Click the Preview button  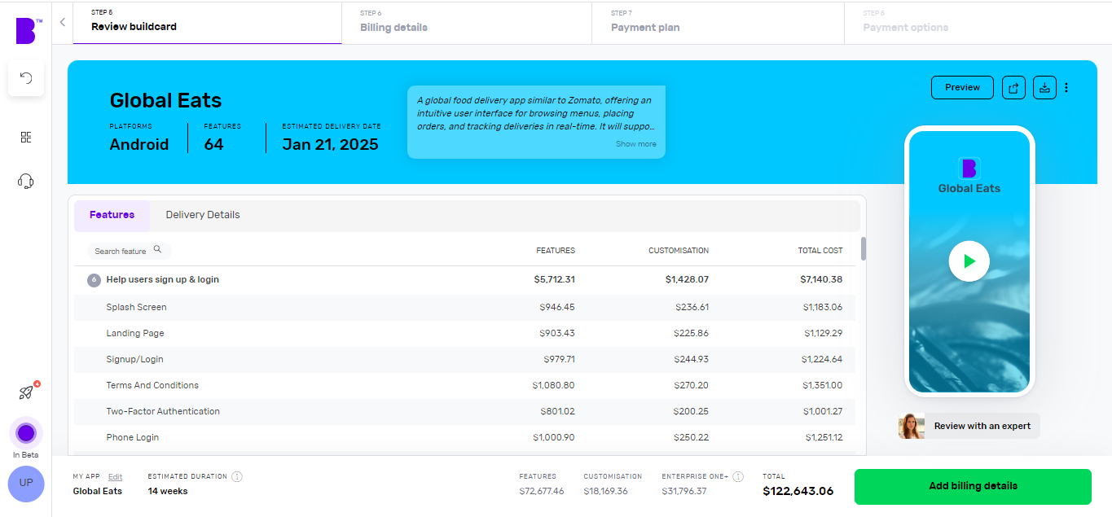962,88
